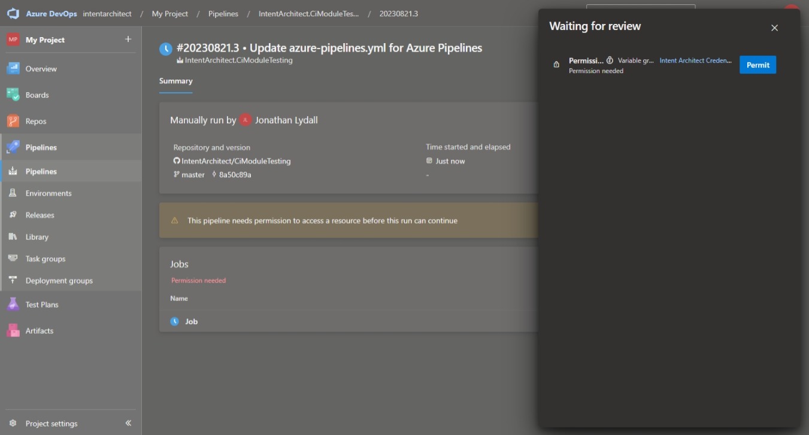
Task: Click intentarchitect in the breadcrumb
Action: pyautogui.click(x=107, y=14)
